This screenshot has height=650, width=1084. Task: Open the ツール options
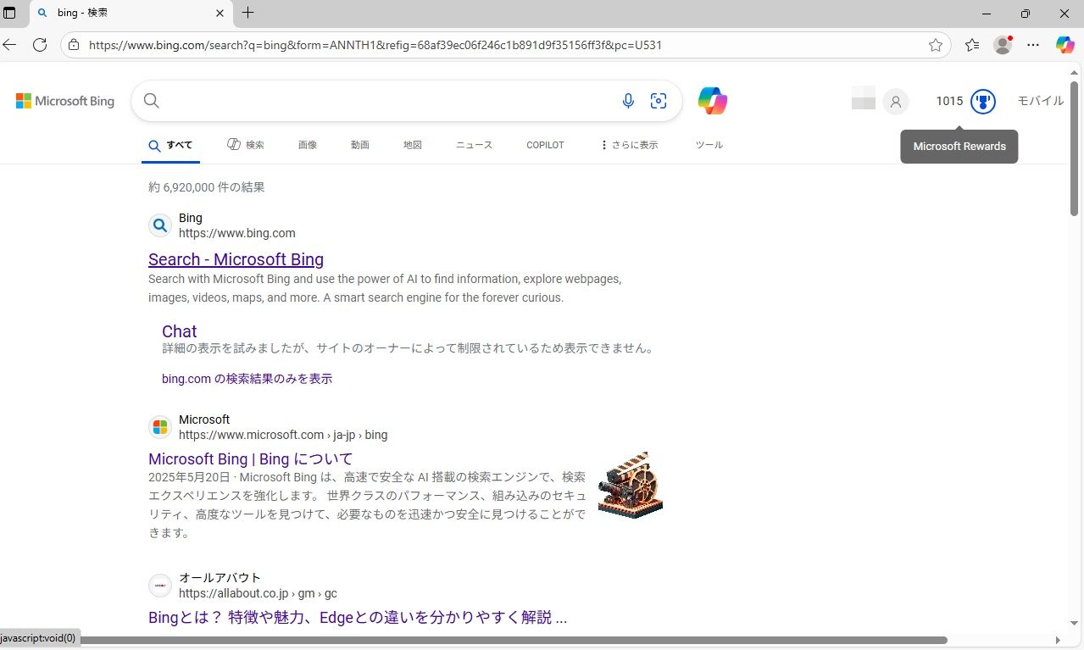pos(709,145)
